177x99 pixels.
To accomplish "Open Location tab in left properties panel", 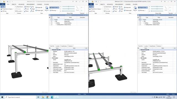I will click(58, 46).
